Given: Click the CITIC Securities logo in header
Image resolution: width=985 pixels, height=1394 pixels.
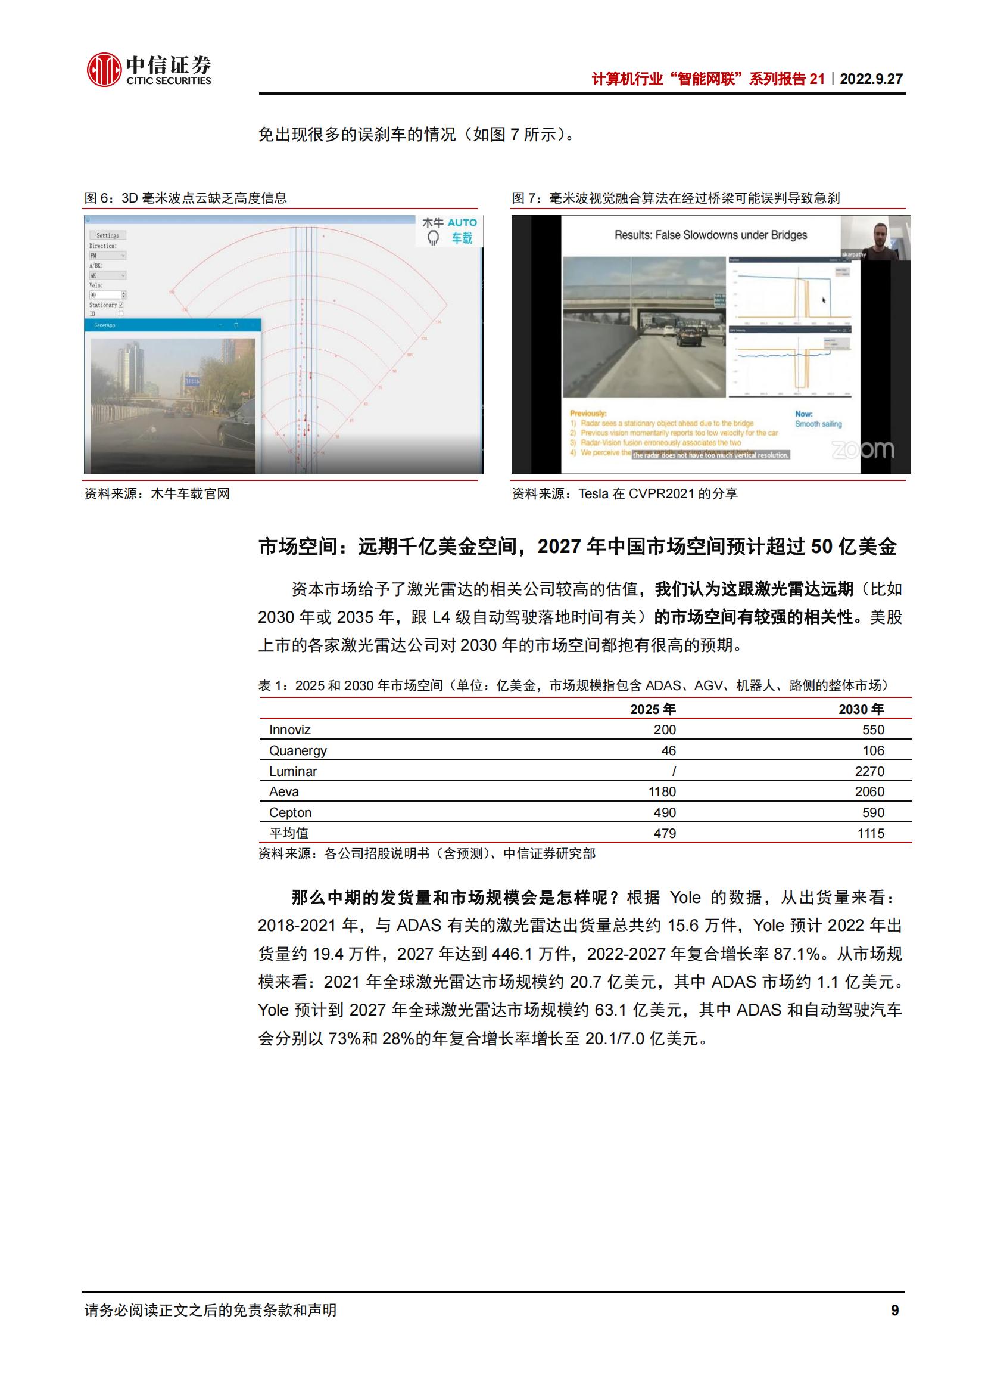Looking at the screenshot, I should point(149,70).
